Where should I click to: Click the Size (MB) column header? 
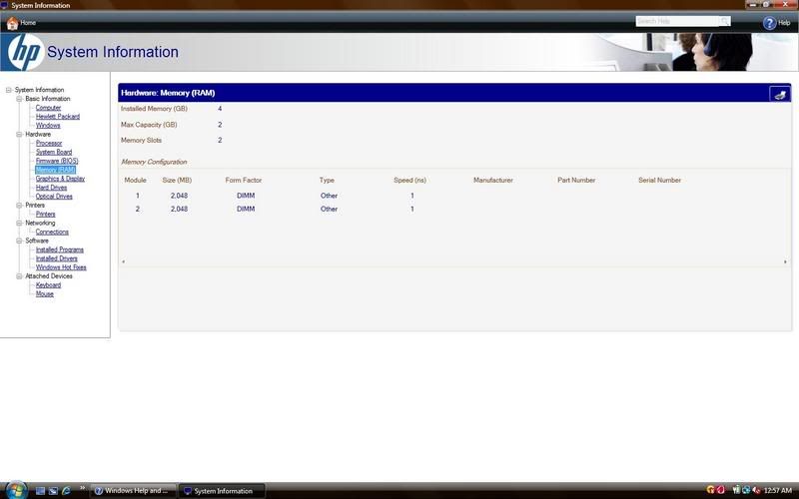pos(177,181)
